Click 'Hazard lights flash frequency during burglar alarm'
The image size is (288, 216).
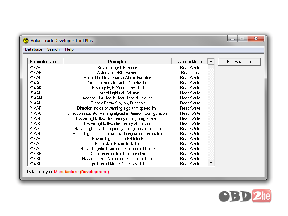coord(118,118)
